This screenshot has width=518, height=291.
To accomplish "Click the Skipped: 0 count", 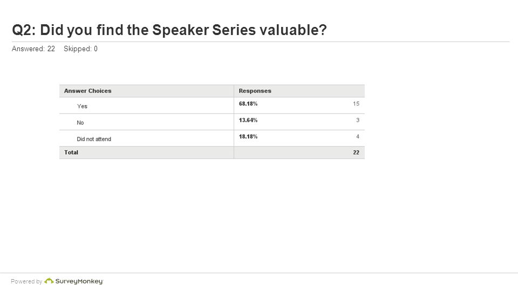I will coord(80,49).
